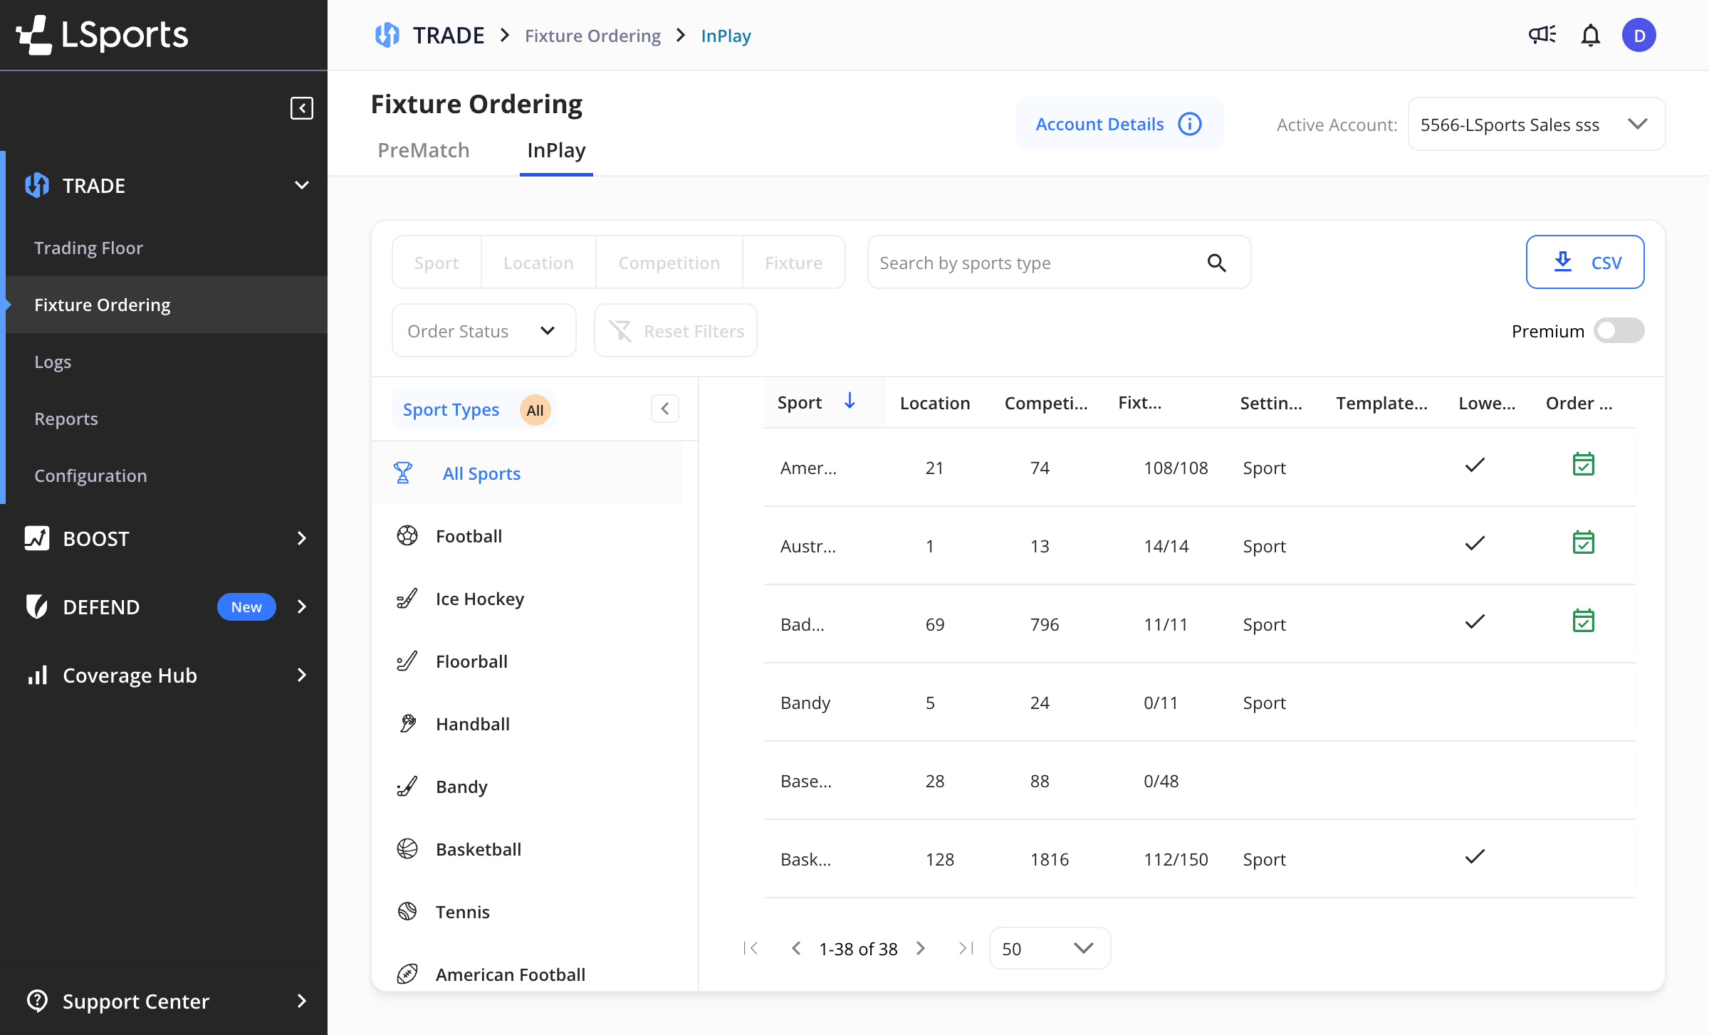The width and height of the screenshot is (1709, 1035).
Task: Enable the Premium toggle
Action: click(1619, 330)
